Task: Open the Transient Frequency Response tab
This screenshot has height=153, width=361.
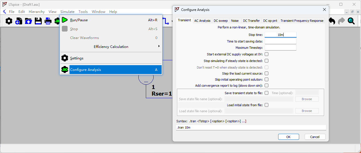Action: pos(302,21)
